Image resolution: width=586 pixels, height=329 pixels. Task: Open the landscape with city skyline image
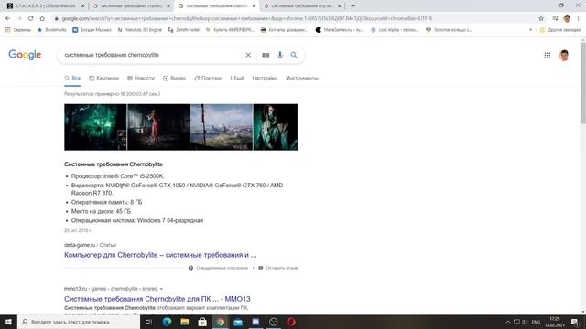coord(222,127)
